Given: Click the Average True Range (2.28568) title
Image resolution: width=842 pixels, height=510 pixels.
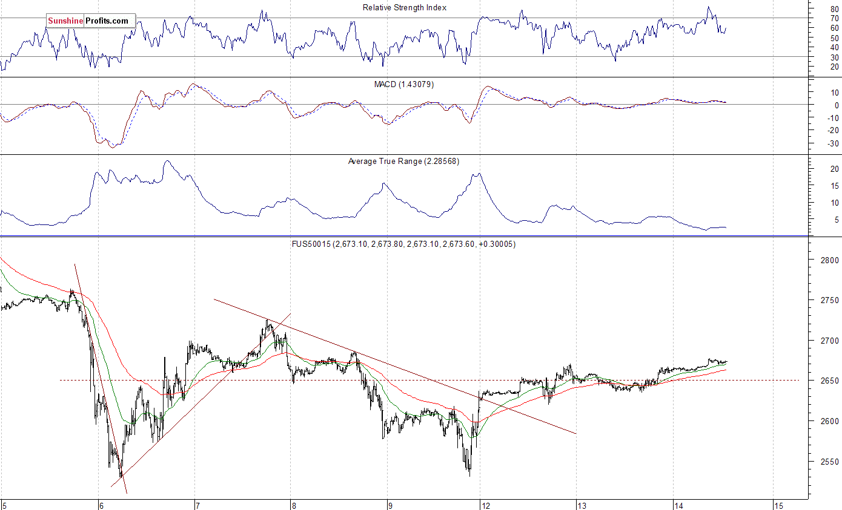Looking at the screenshot, I should tap(404, 161).
